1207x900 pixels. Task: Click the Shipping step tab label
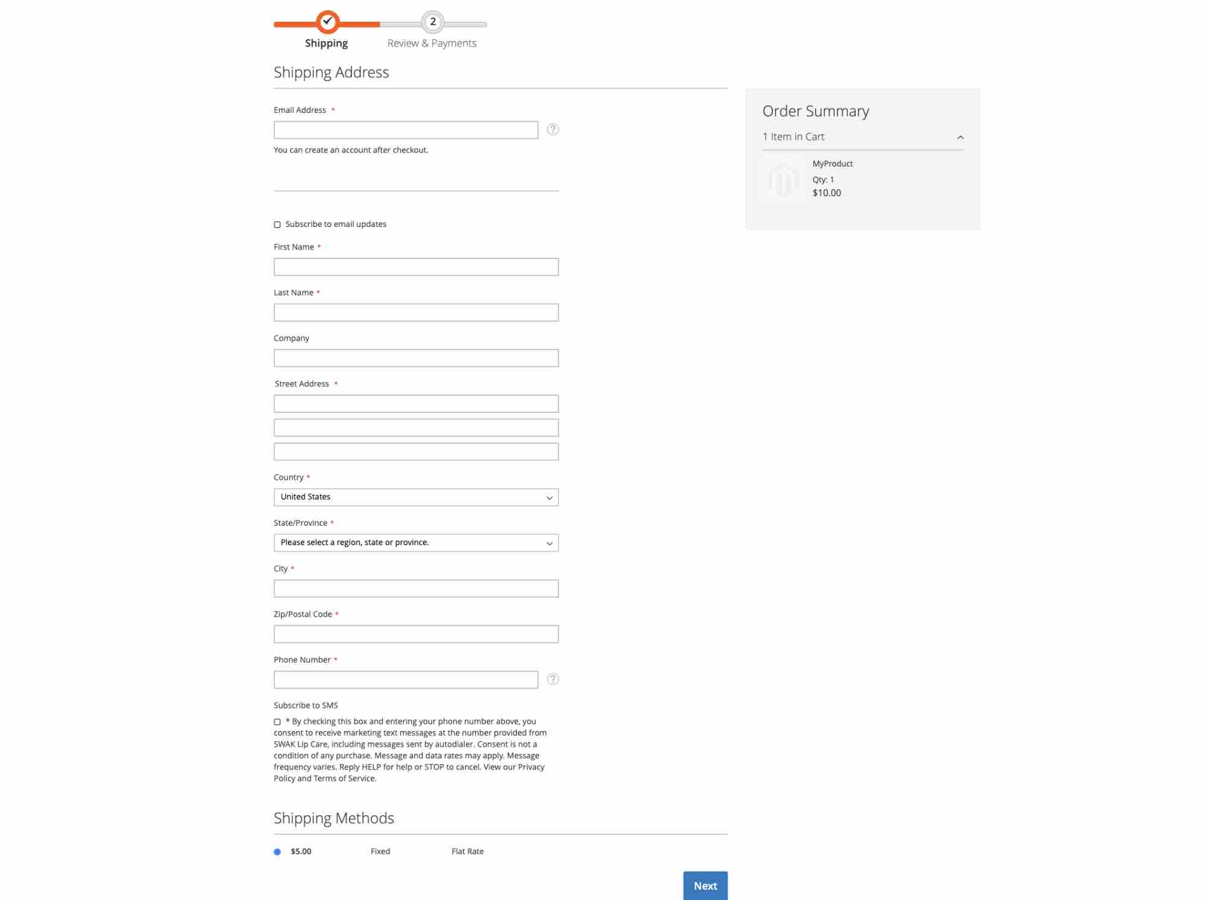(325, 42)
